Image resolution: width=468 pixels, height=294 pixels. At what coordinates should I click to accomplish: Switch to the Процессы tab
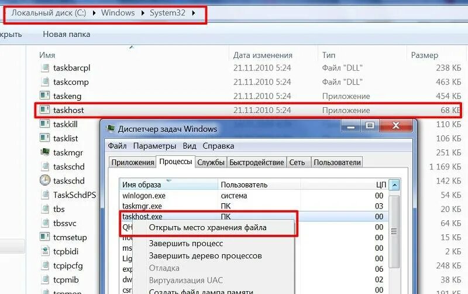pos(175,162)
